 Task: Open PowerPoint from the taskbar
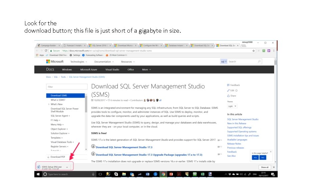(x=171, y=174)
